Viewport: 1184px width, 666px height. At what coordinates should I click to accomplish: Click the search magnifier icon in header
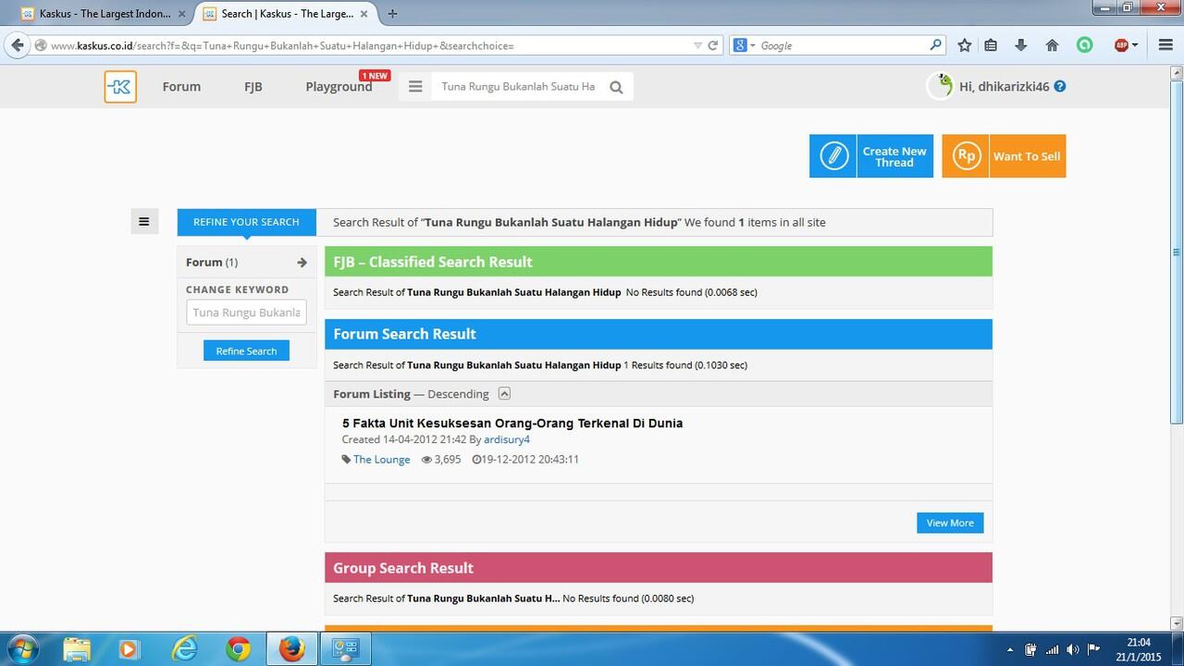tap(616, 87)
